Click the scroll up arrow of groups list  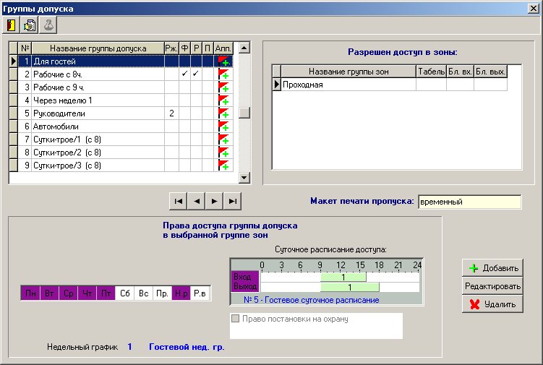(x=244, y=48)
